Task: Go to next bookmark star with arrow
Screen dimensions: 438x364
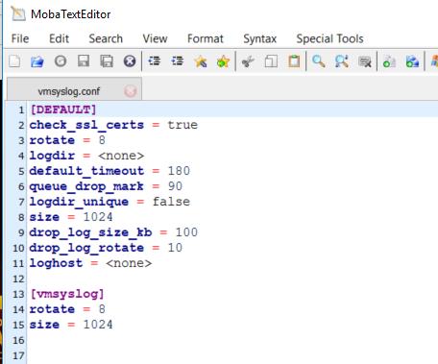Action: point(223,61)
